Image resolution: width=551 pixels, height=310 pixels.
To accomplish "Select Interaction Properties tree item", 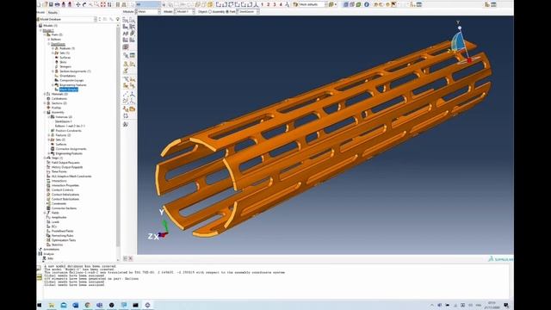I will pyautogui.click(x=65, y=185).
